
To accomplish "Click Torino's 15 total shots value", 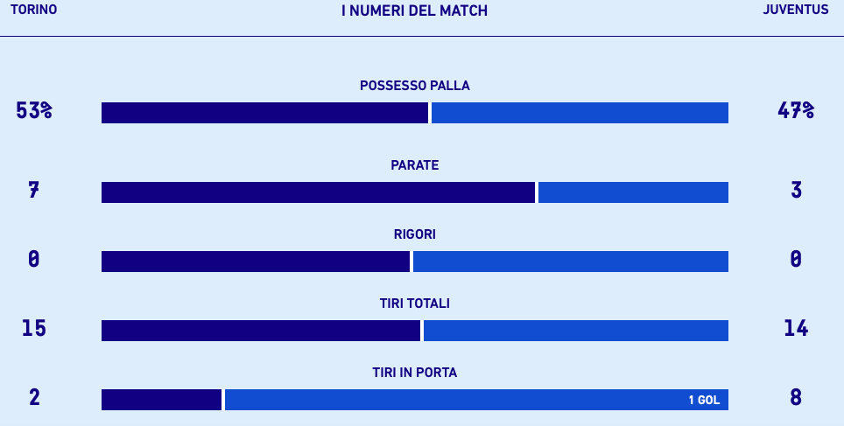I will [x=34, y=328].
